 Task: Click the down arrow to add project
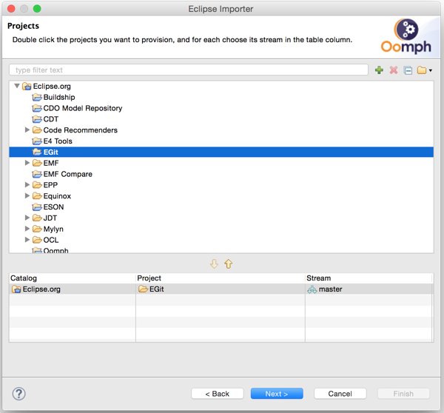click(x=214, y=264)
